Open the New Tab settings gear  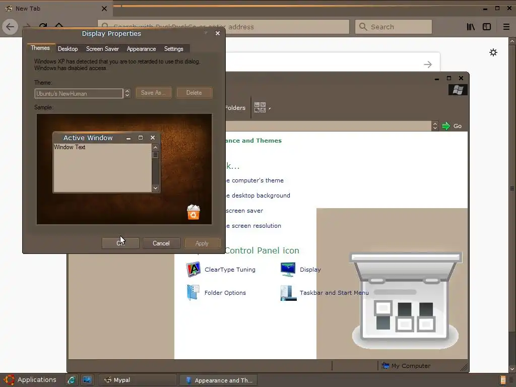[493, 52]
